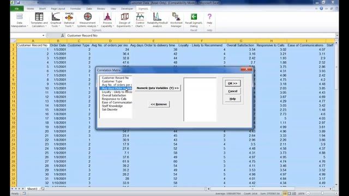Image resolution: width=349 pixels, height=196 pixels.
Task: Select Loyalty - Likely to Recommend item
Action: point(116,92)
